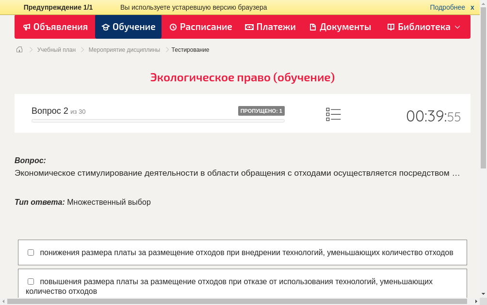
Task: Click the book icon beside Библиотека
Action: (391, 27)
